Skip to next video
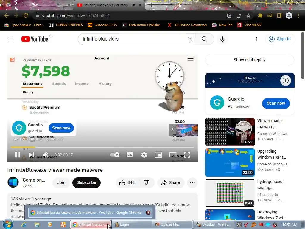The width and height of the screenshot is (305, 229). pyautogui.click(x=31, y=155)
